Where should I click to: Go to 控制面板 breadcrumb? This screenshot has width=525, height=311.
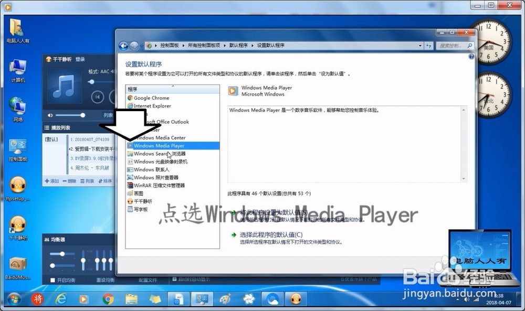169,46
